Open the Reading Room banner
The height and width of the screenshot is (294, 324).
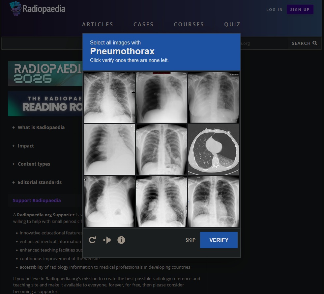45,104
